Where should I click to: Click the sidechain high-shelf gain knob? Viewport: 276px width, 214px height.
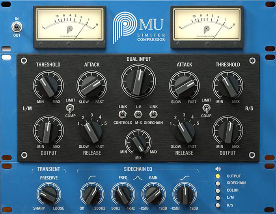(x=185, y=194)
